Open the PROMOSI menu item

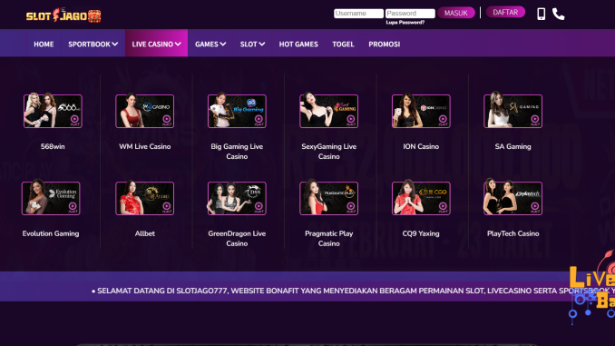pyautogui.click(x=384, y=44)
